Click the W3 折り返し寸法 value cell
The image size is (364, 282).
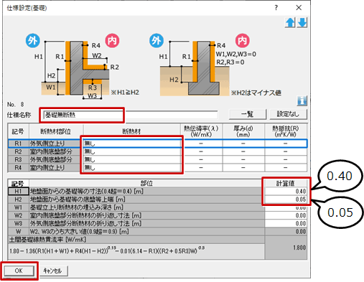click(x=286, y=224)
